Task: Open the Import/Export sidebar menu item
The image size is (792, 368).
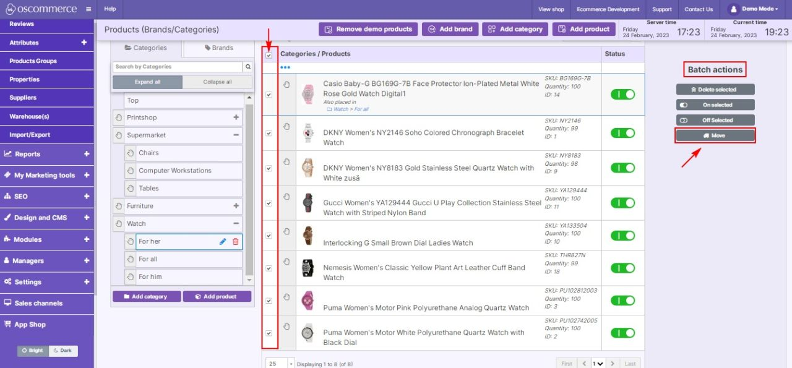Action: pos(30,135)
